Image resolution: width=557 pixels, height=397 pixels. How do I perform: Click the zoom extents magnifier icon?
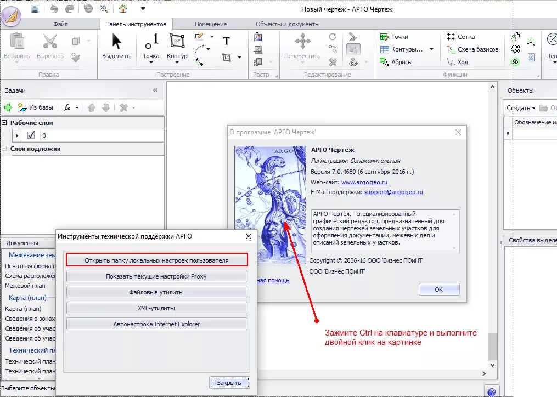(104, 9)
